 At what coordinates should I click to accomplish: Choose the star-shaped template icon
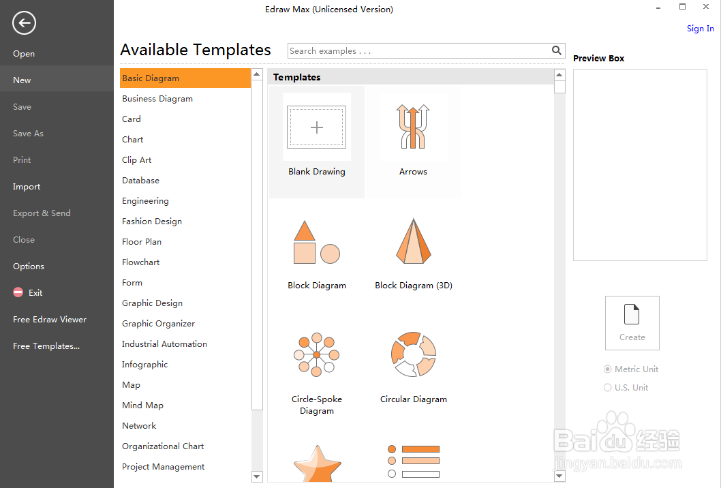coord(317,463)
